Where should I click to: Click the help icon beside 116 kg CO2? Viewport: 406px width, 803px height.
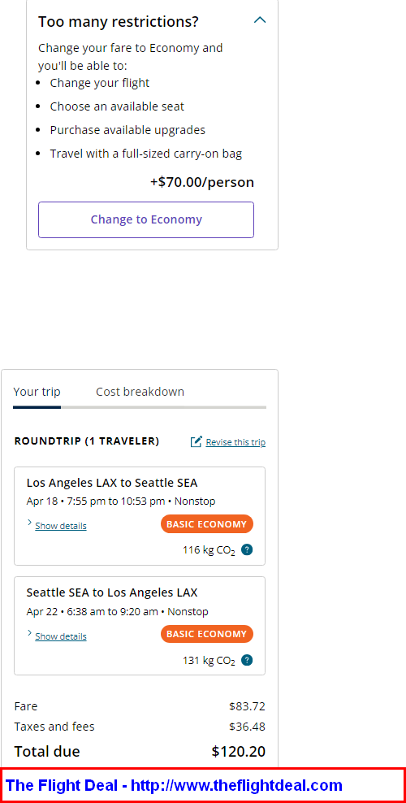[247, 550]
